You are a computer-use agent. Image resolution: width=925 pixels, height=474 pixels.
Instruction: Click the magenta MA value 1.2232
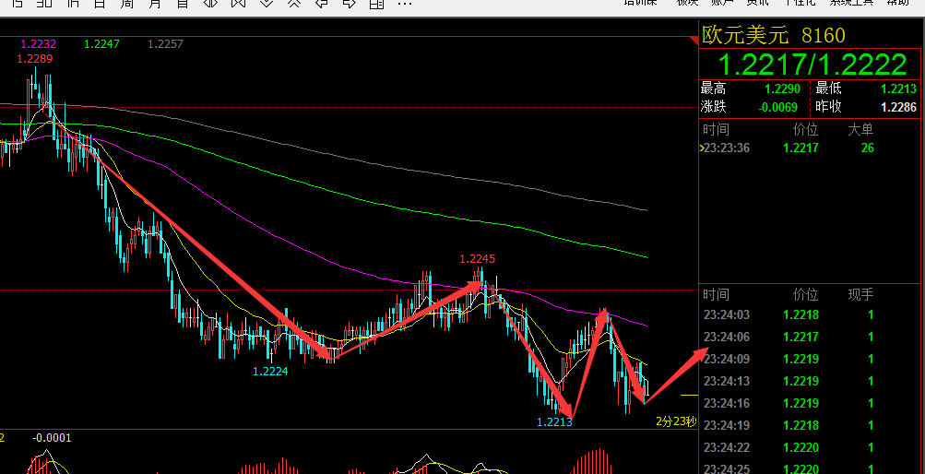(x=39, y=43)
